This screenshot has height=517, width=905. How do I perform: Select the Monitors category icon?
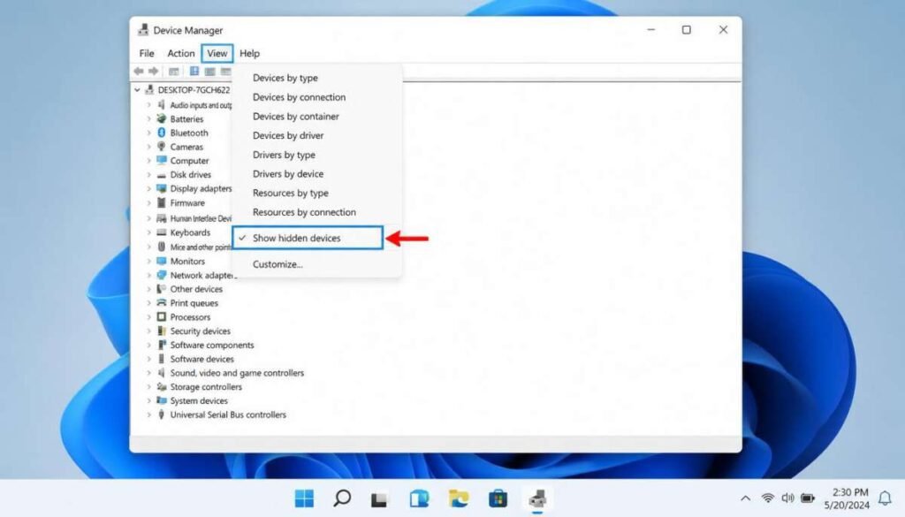162,261
